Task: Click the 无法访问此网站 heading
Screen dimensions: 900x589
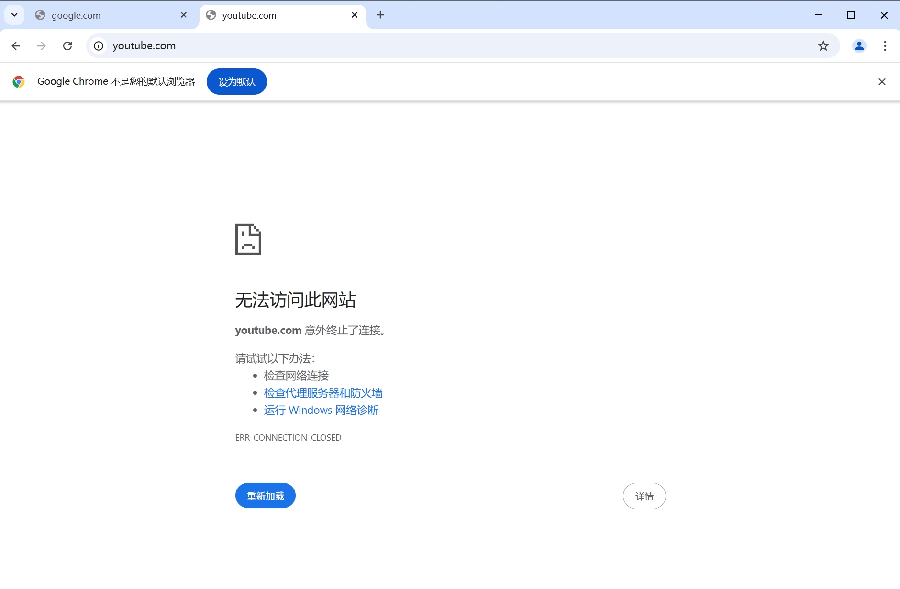Action: [x=295, y=300]
